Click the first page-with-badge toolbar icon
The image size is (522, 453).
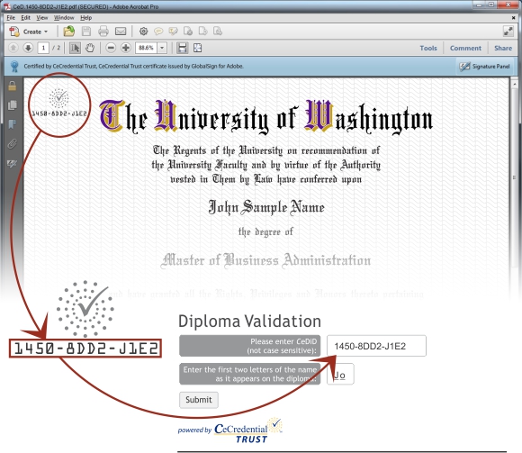[x=188, y=32]
